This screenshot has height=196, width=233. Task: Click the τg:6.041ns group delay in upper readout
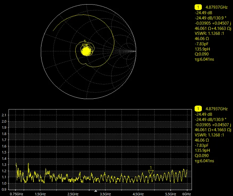(204, 59)
